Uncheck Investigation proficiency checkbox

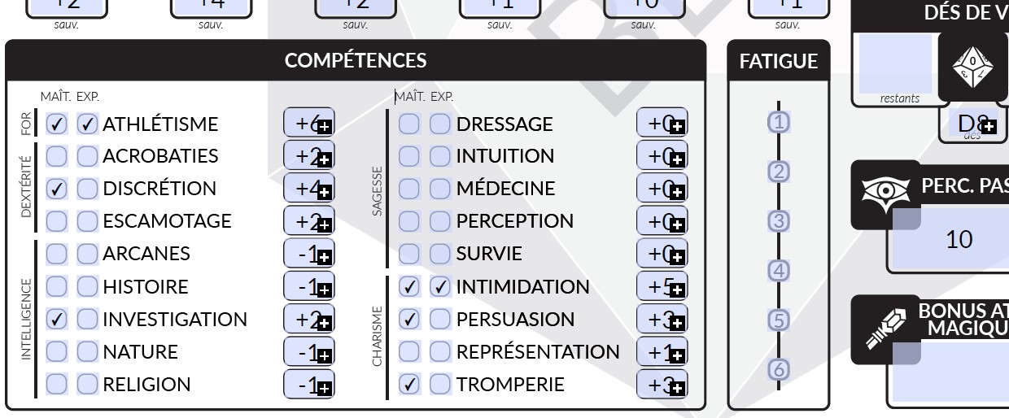(56, 320)
